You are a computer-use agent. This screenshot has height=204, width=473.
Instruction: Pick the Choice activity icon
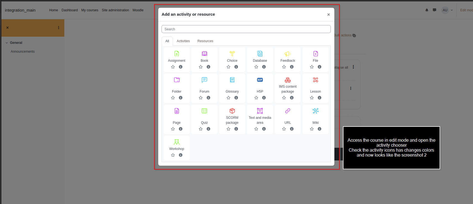click(232, 53)
